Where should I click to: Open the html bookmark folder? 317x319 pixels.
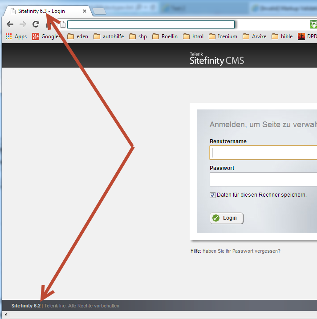[193, 36]
